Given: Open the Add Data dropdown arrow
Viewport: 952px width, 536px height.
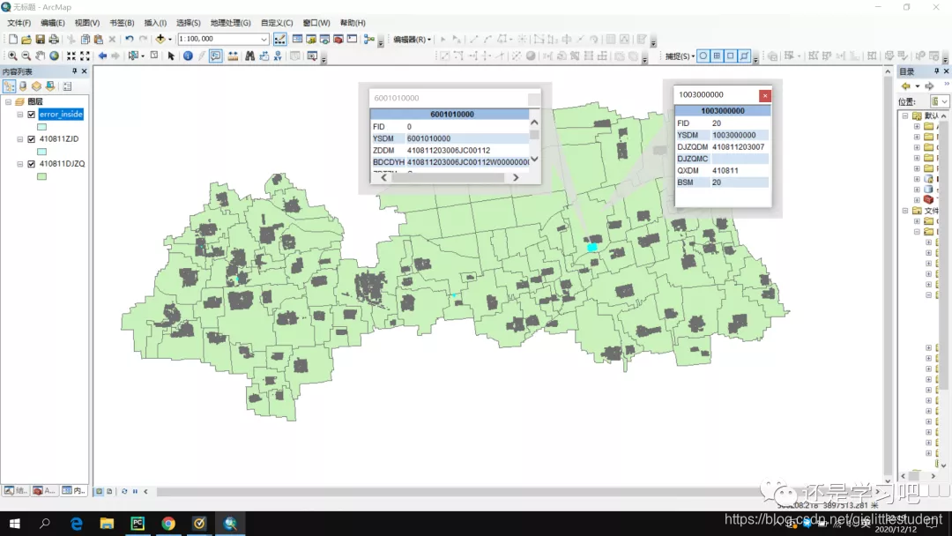Looking at the screenshot, I should click(169, 40).
